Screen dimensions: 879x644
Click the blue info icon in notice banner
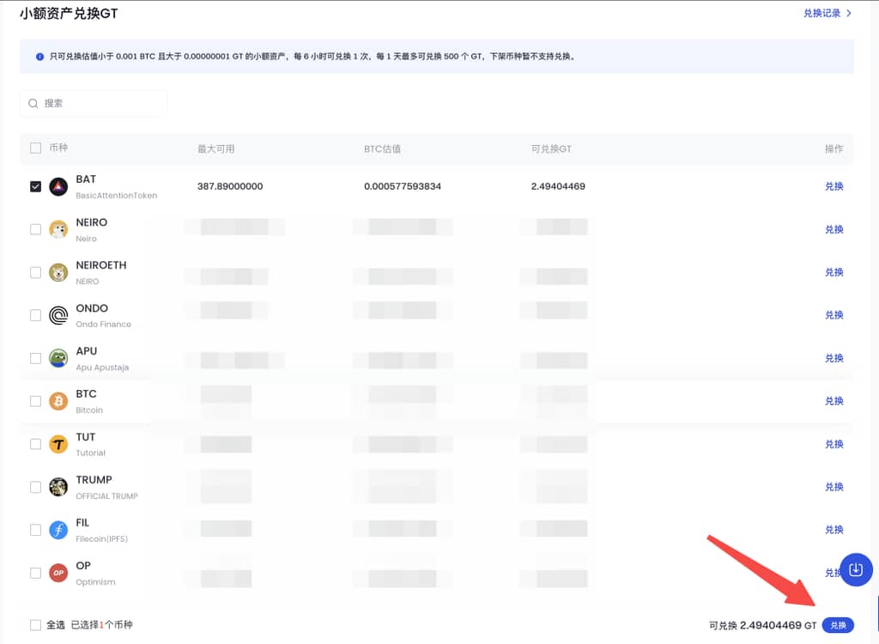tap(40, 57)
